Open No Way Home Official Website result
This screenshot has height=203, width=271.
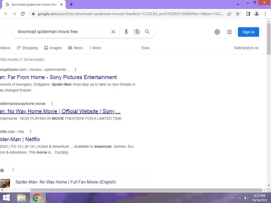tap(60, 111)
